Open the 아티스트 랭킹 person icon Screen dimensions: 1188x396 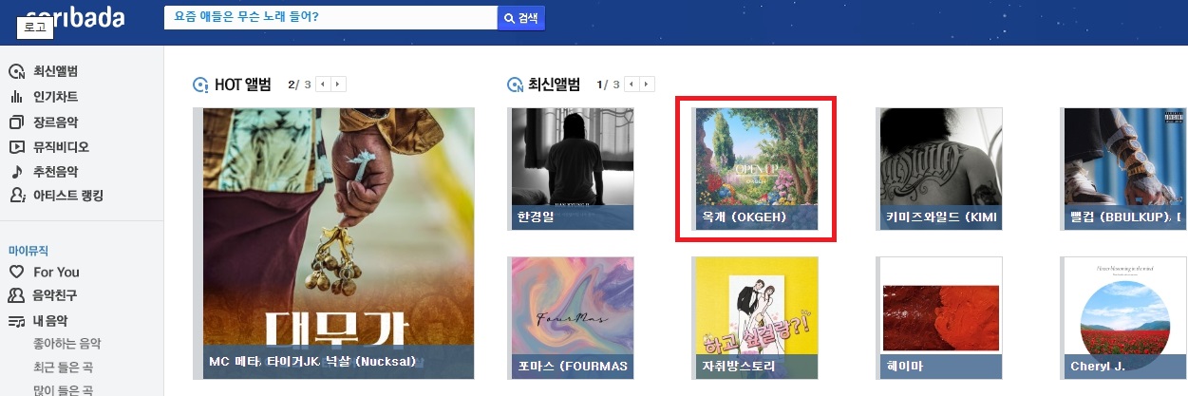pyautogui.click(x=16, y=196)
